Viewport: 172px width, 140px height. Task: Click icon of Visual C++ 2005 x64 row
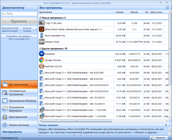(x=42, y=73)
